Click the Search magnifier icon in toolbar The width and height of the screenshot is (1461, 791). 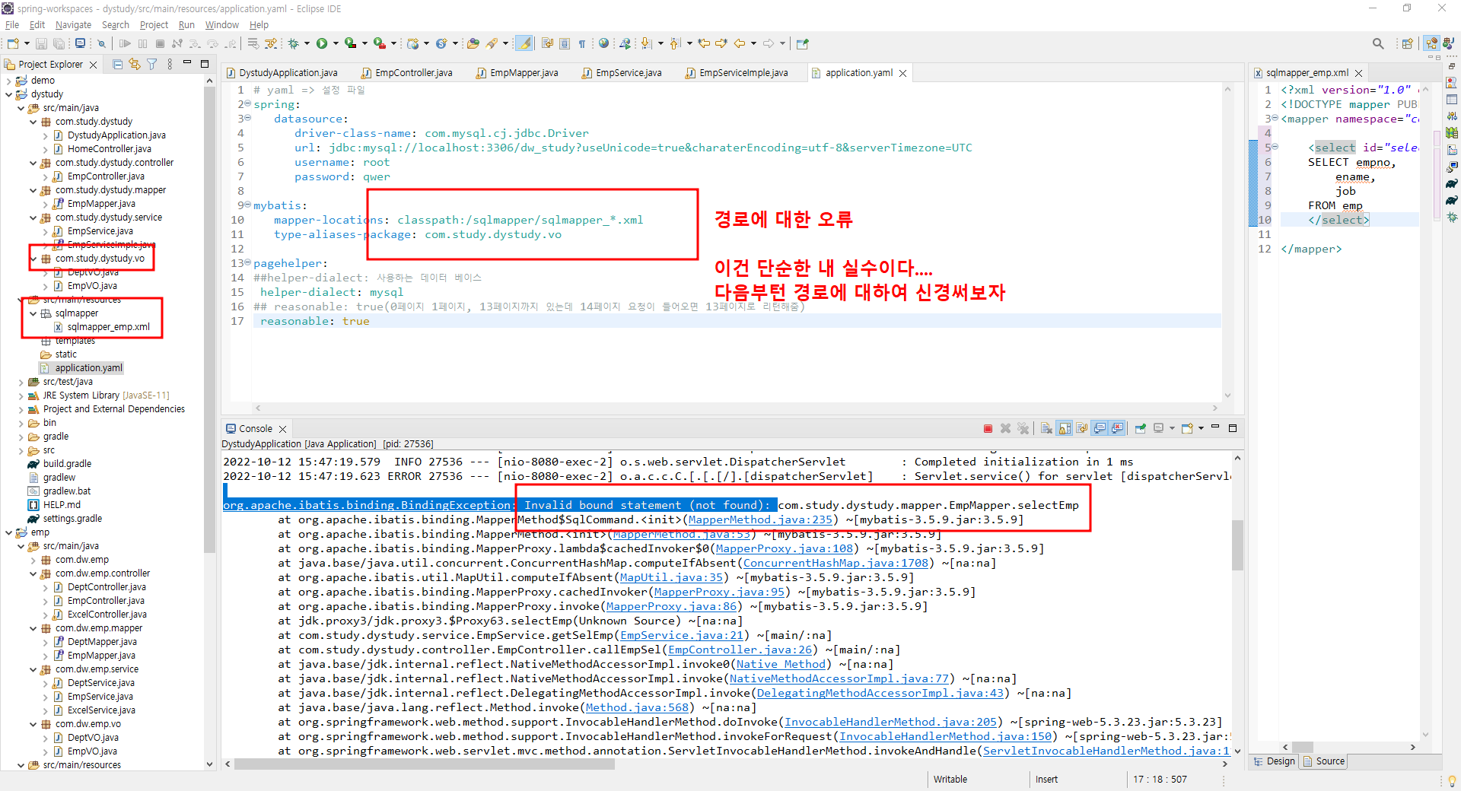click(1378, 43)
